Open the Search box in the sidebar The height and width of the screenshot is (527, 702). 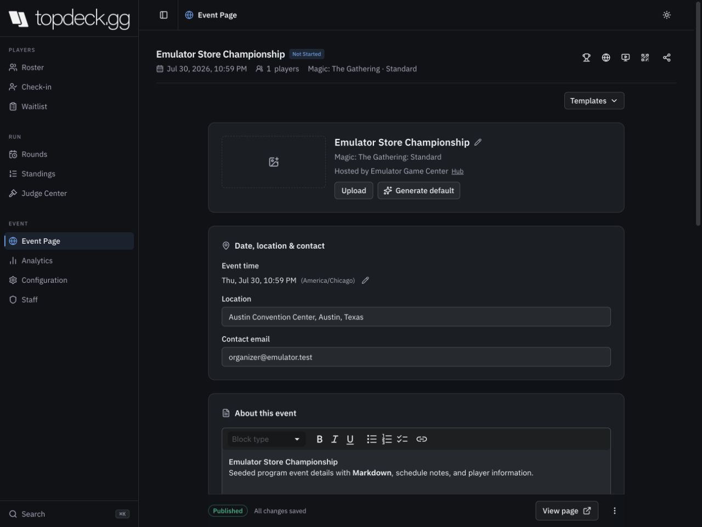69,514
